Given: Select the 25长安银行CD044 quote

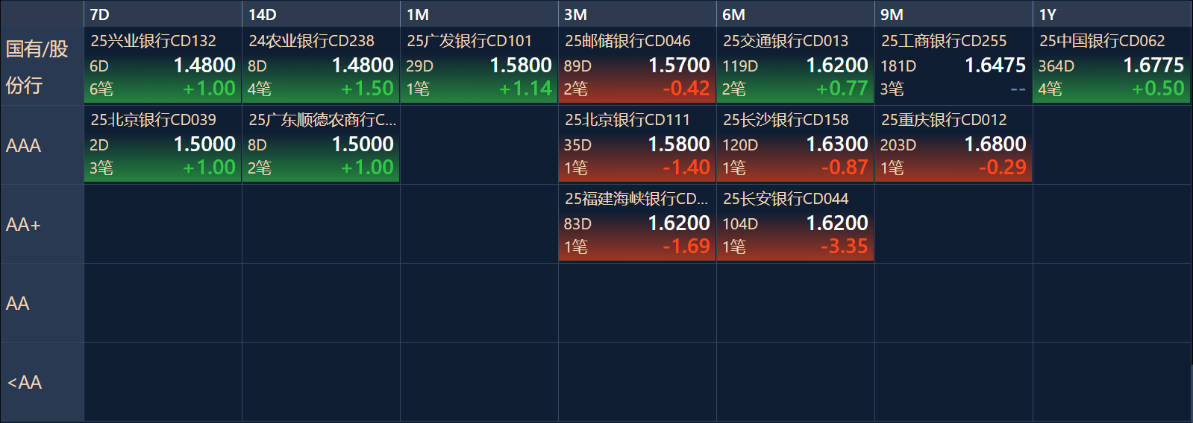Looking at the screenshot, I should click(795, 223).
